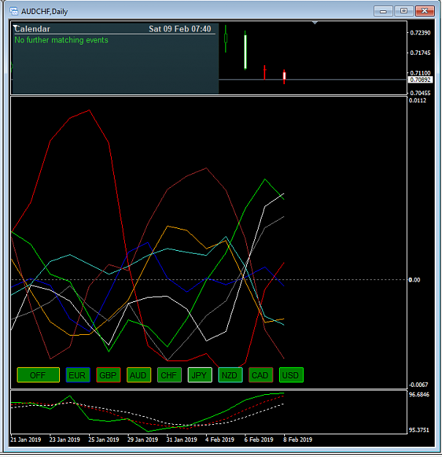
Task: Click the 0.00 zero level label
Action: 414,280
